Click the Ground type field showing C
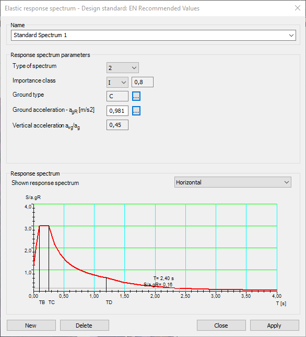This screenshot has height=337, width=306. pyautogui.click(x=117, y=96)
